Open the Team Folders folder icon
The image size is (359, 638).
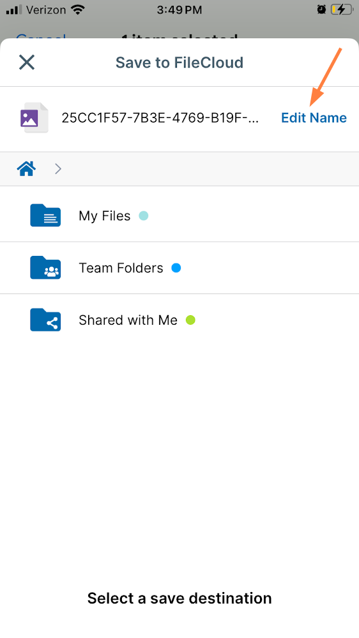45,267
